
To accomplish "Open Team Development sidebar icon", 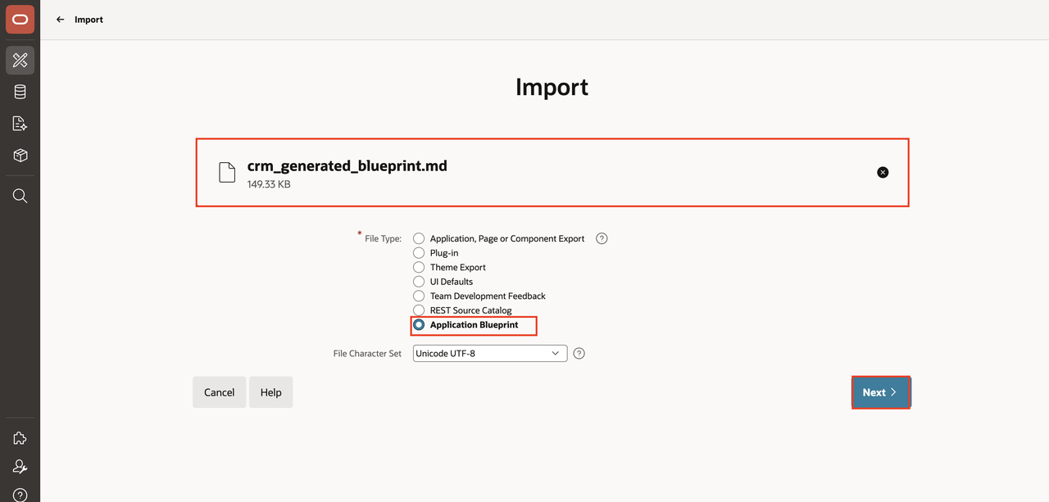I will 20,124.
